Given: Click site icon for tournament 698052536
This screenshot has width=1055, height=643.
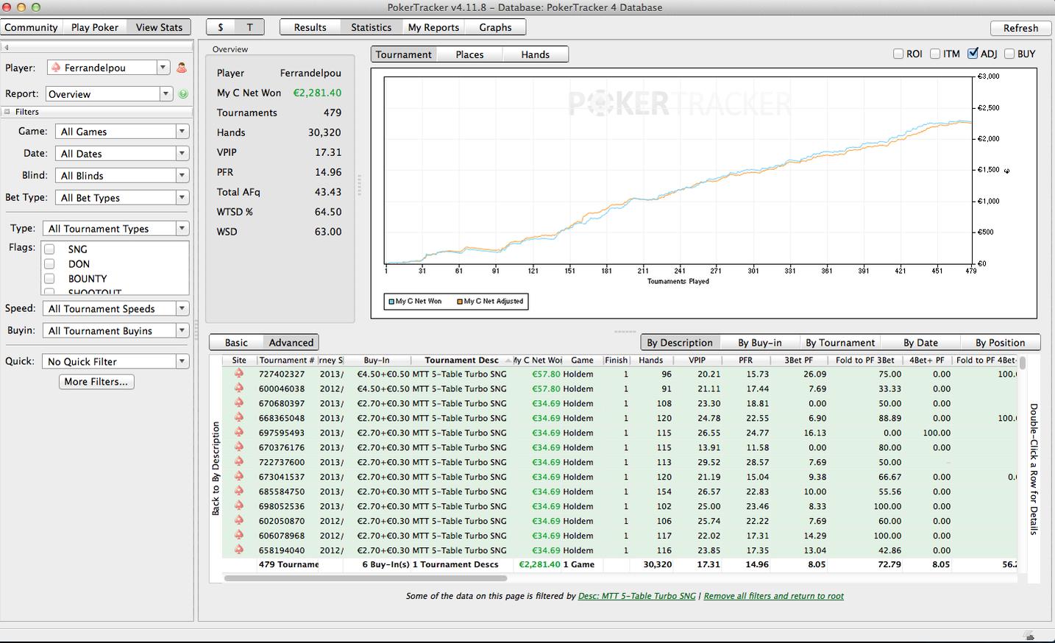Looking at the screenshot, I should 239,506.
